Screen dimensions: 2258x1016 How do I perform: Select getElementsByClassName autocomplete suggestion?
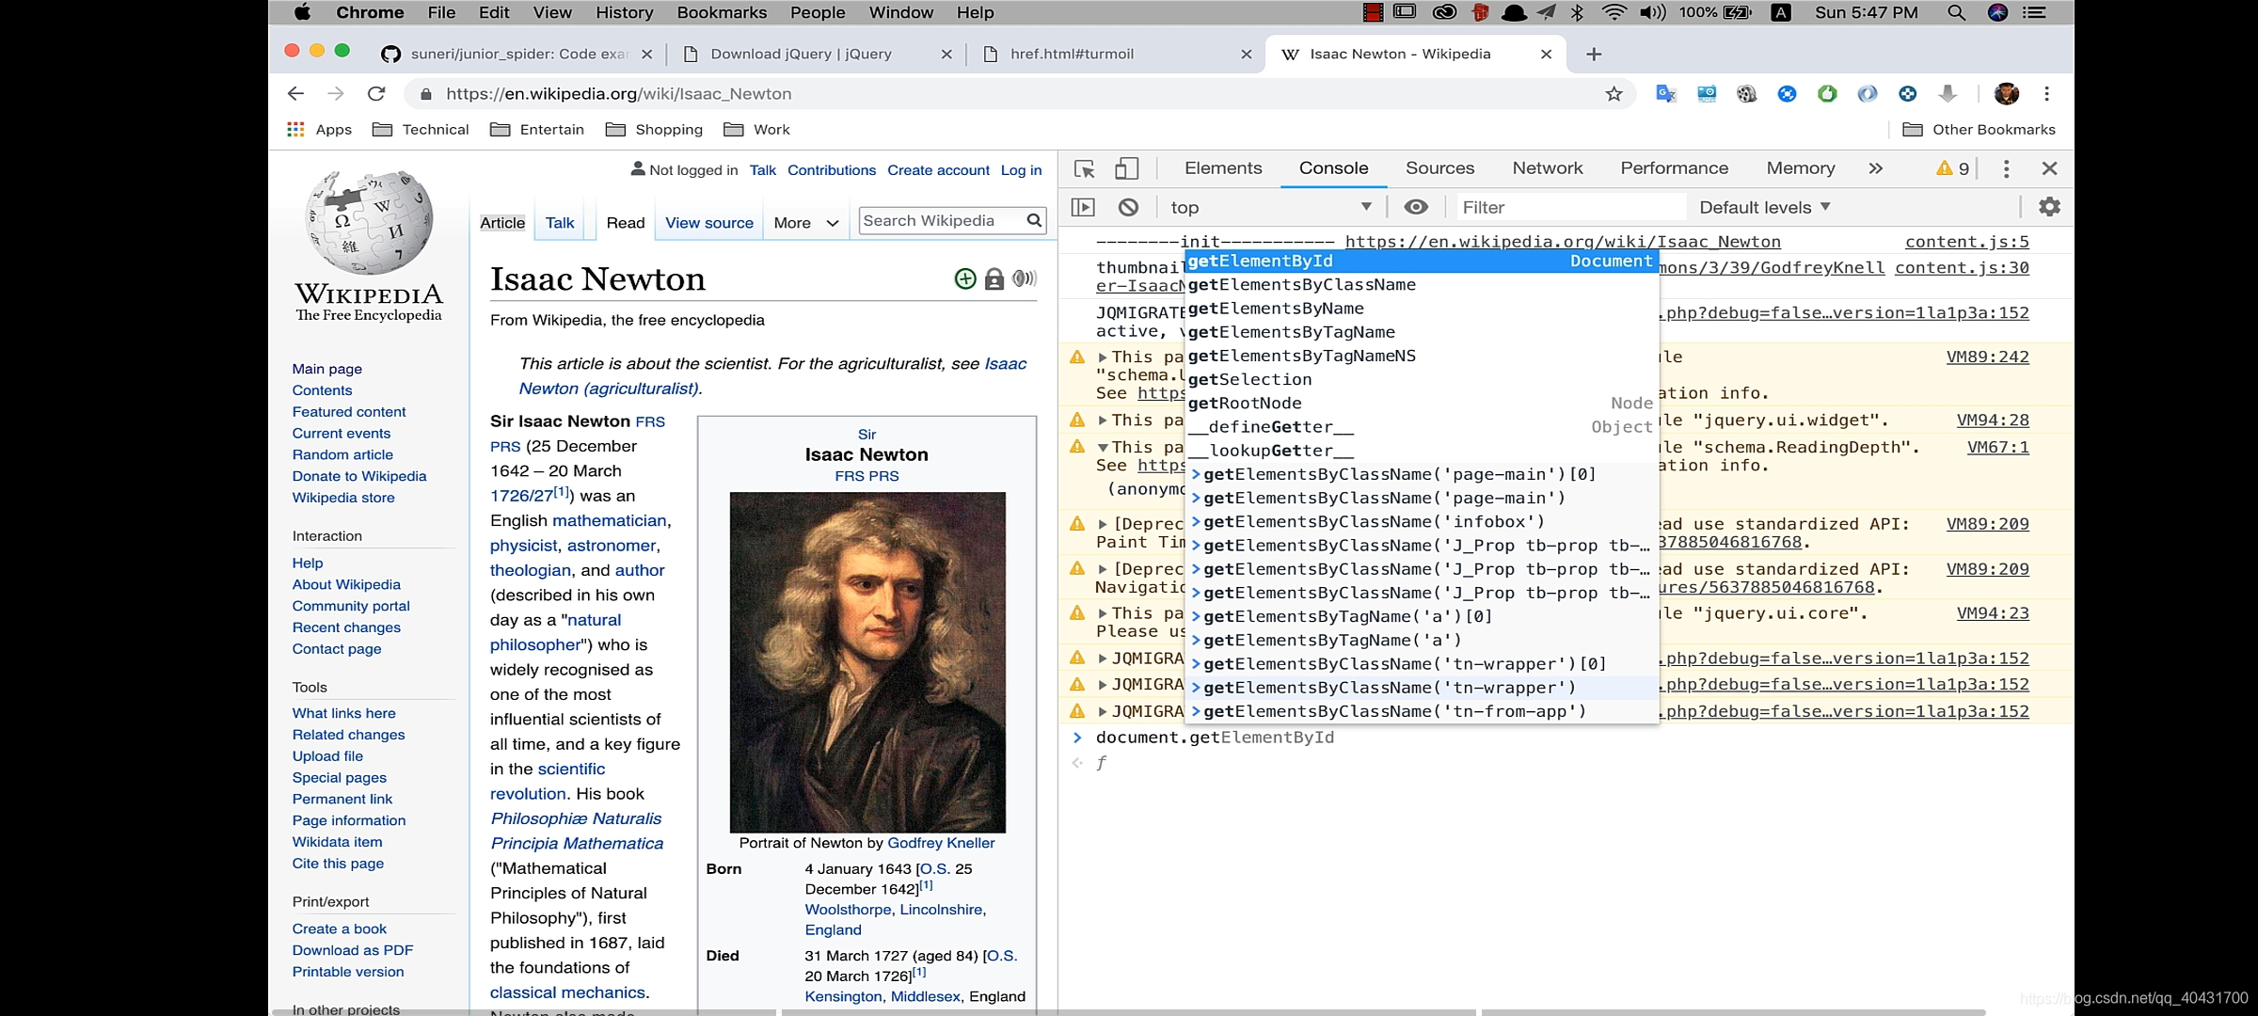click(1300, 283)
